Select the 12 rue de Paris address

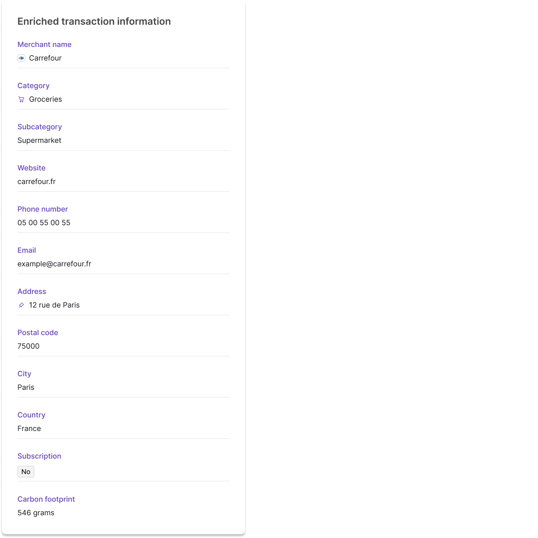[x=54, y=305]
